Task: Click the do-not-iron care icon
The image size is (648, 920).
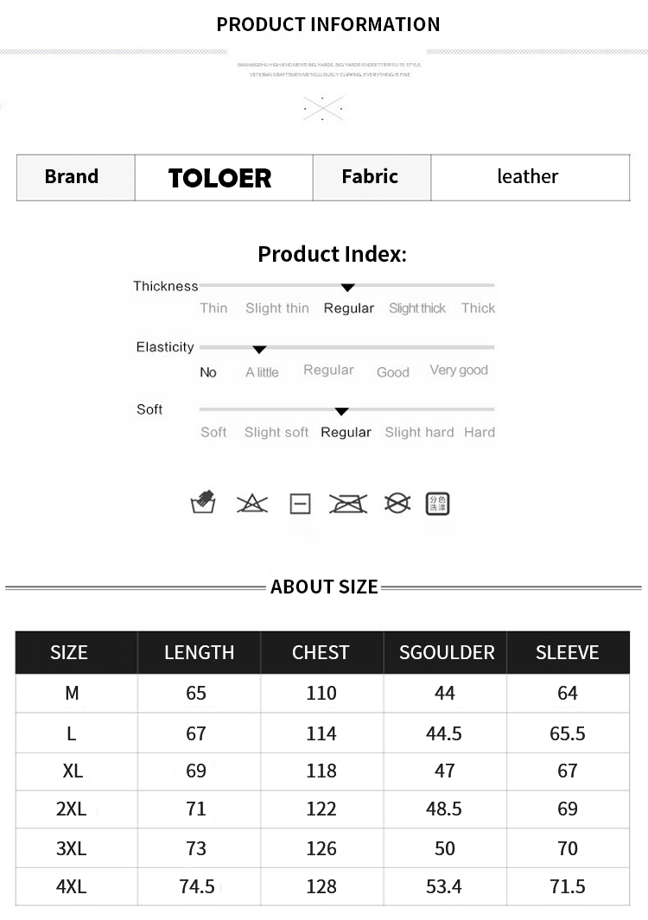Action: point(348,503)
